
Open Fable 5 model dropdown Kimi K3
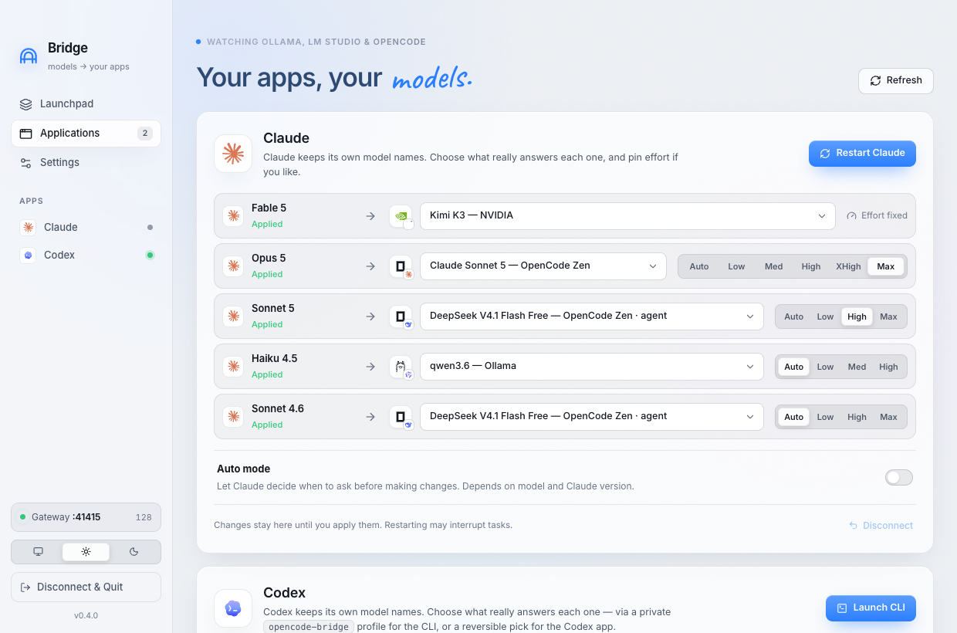click(x=627, y=216)
